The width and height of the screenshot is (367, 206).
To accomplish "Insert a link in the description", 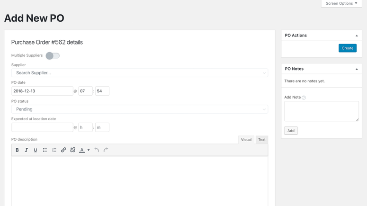I will (x=63, y=150).
